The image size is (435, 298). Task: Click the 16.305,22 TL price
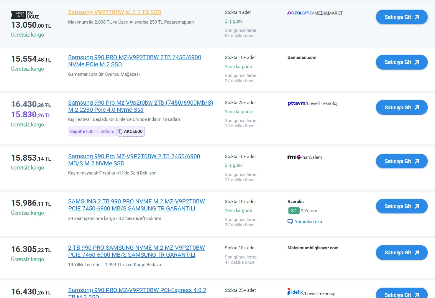pyautogui.click(x=31, y=249)
